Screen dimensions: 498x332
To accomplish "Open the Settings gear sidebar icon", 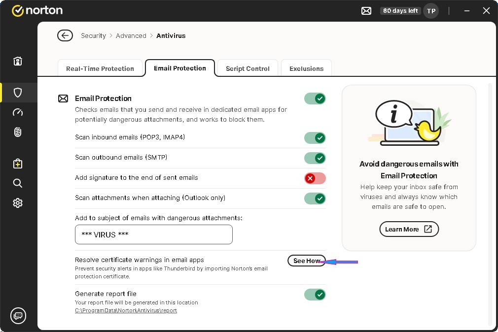I will coord(18,203).
